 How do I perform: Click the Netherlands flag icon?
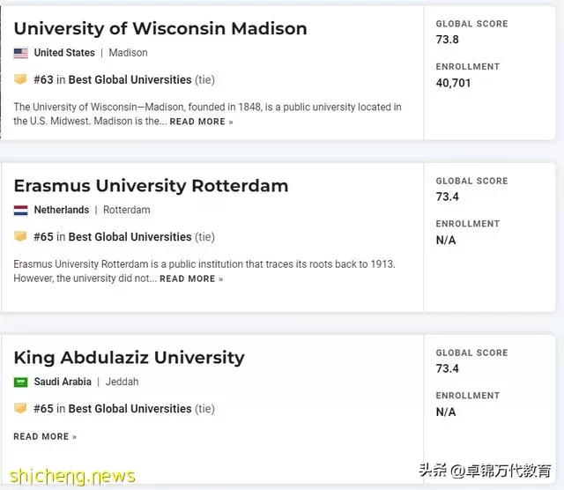20,210
